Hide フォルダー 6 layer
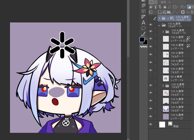 (151, 62)
